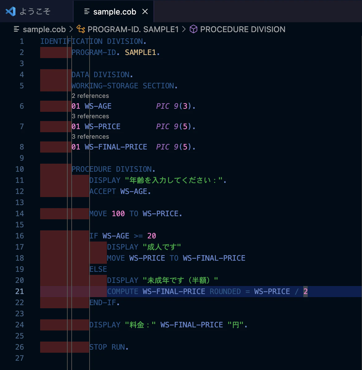Click the PROCEDURE DIVISION cube icon

coord(193,29)
